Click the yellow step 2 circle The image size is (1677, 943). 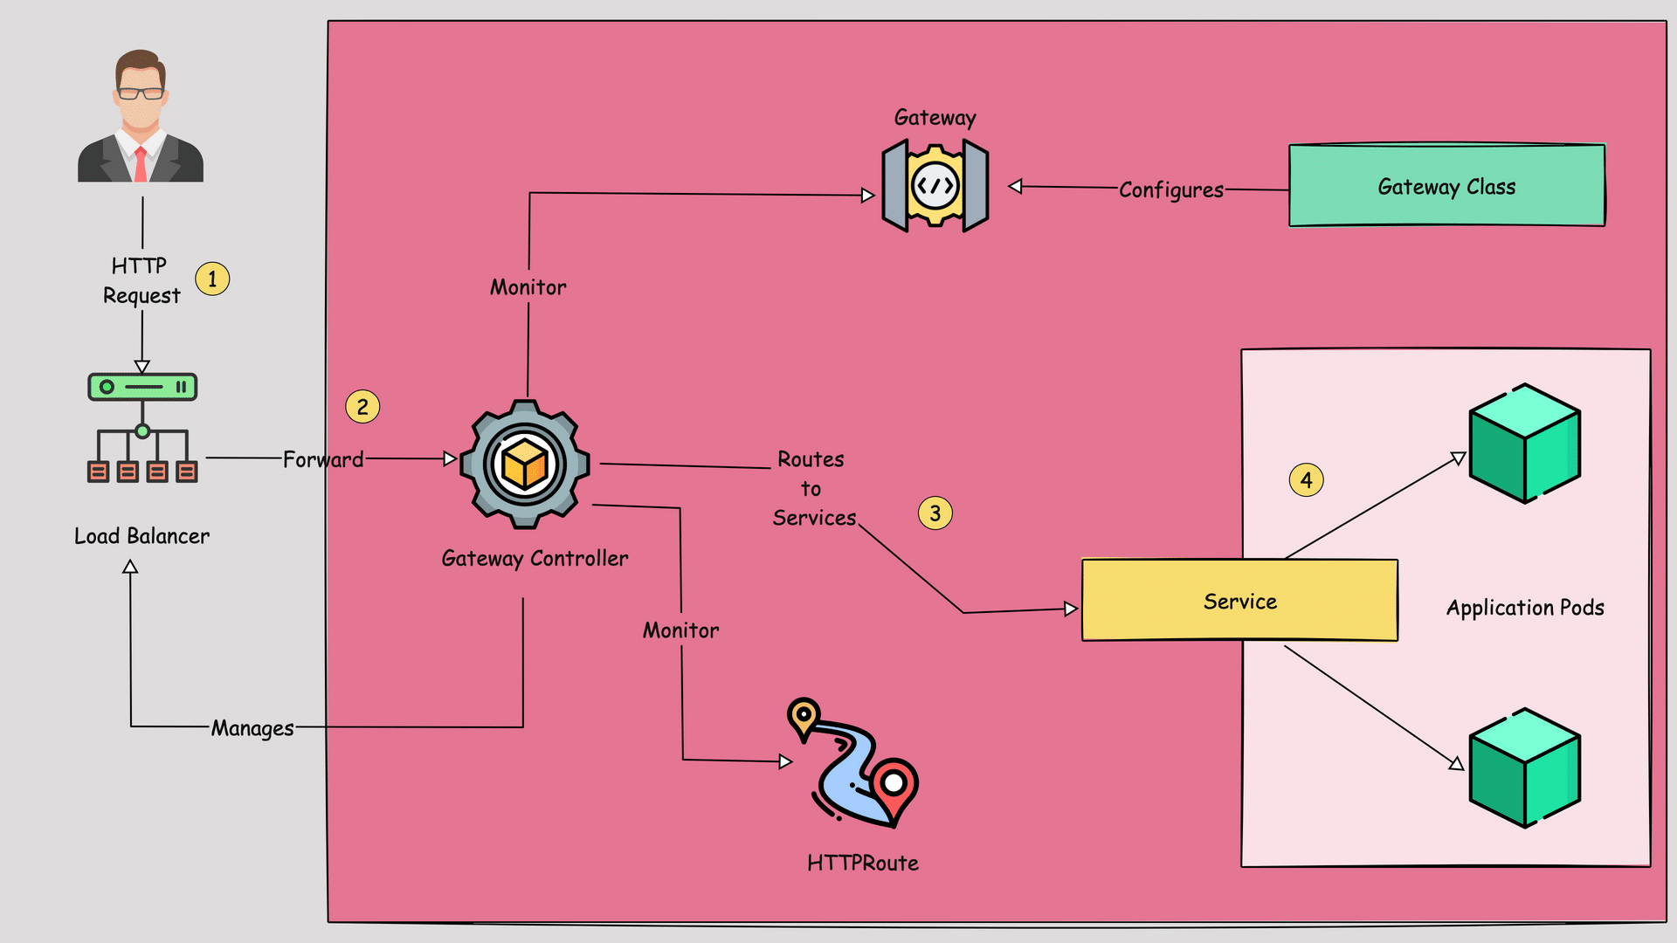click(x=362, y=407)
